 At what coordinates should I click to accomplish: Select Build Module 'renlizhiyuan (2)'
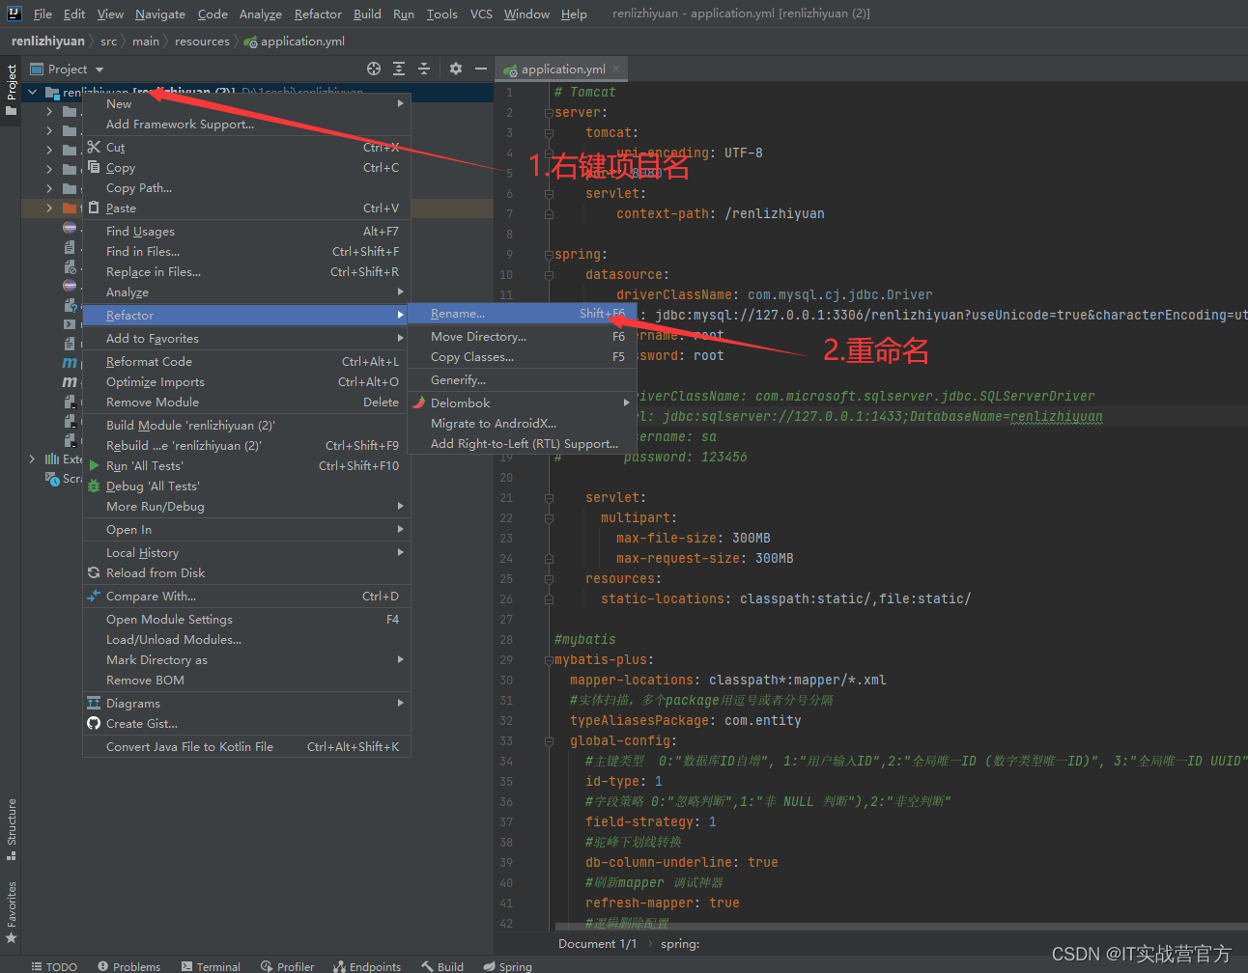247,426
